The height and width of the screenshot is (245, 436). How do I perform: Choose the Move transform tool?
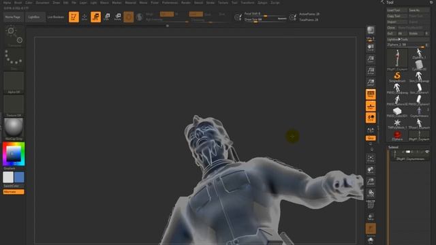coord(95,17)
